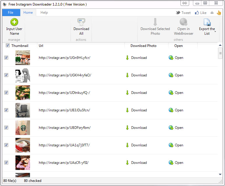Select the anime girl thumbnail
225x186 pixels.
(x=23, y=163)
